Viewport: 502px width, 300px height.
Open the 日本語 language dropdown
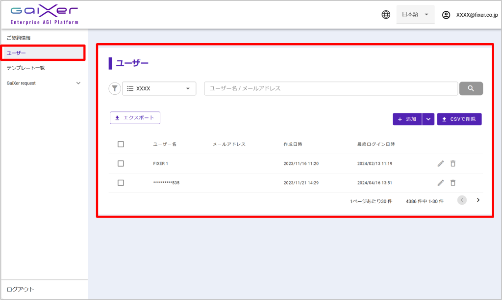(x=415, y=15)
